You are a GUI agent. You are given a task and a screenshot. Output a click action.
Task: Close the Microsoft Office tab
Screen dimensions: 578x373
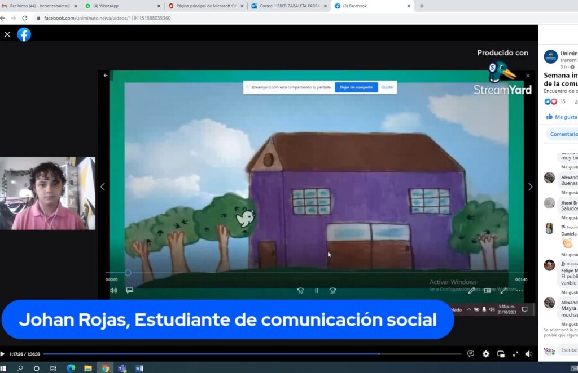point(242,6)
